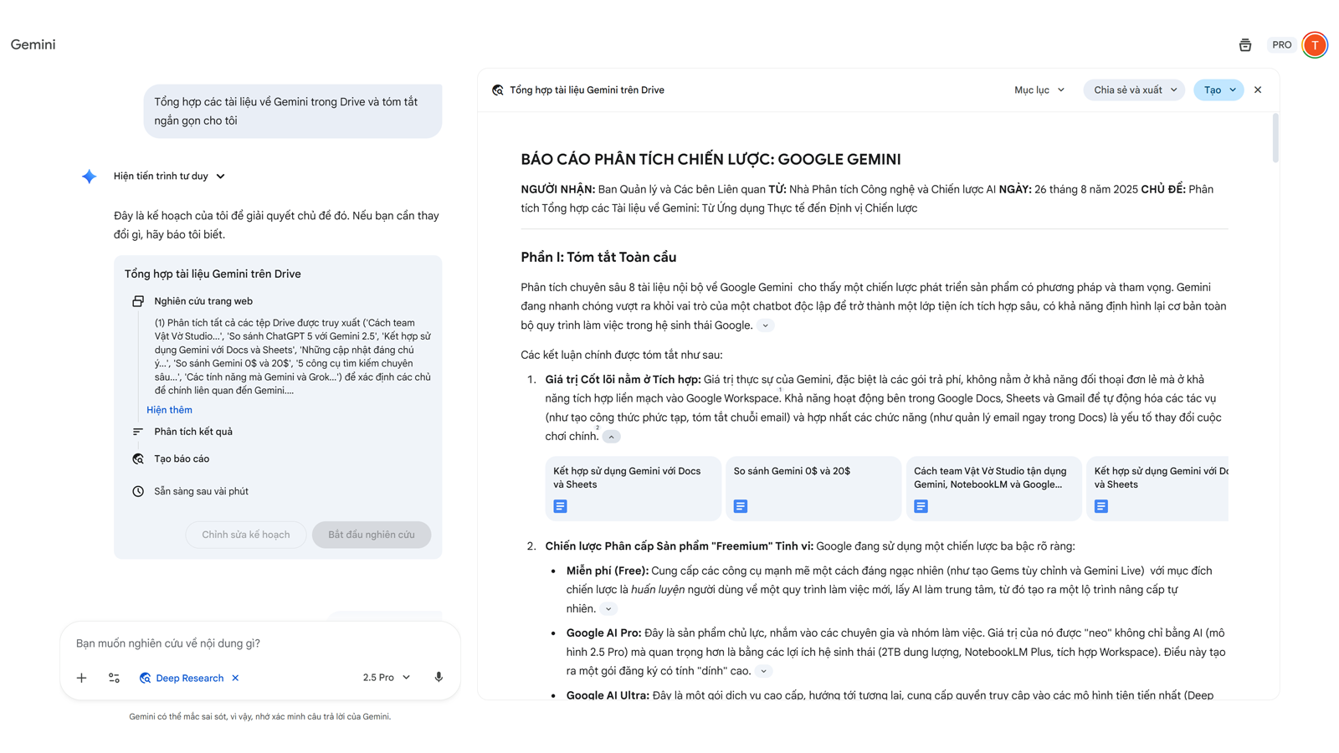The image size is (1339, 753).
Task: Open the 2.5 Pro model selector dropdown
Action: point(386,678)
